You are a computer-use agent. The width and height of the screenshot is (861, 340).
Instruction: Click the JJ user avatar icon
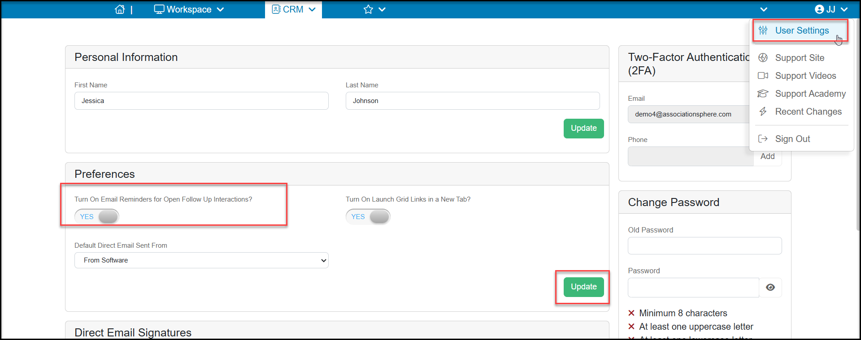coord(820,9)
